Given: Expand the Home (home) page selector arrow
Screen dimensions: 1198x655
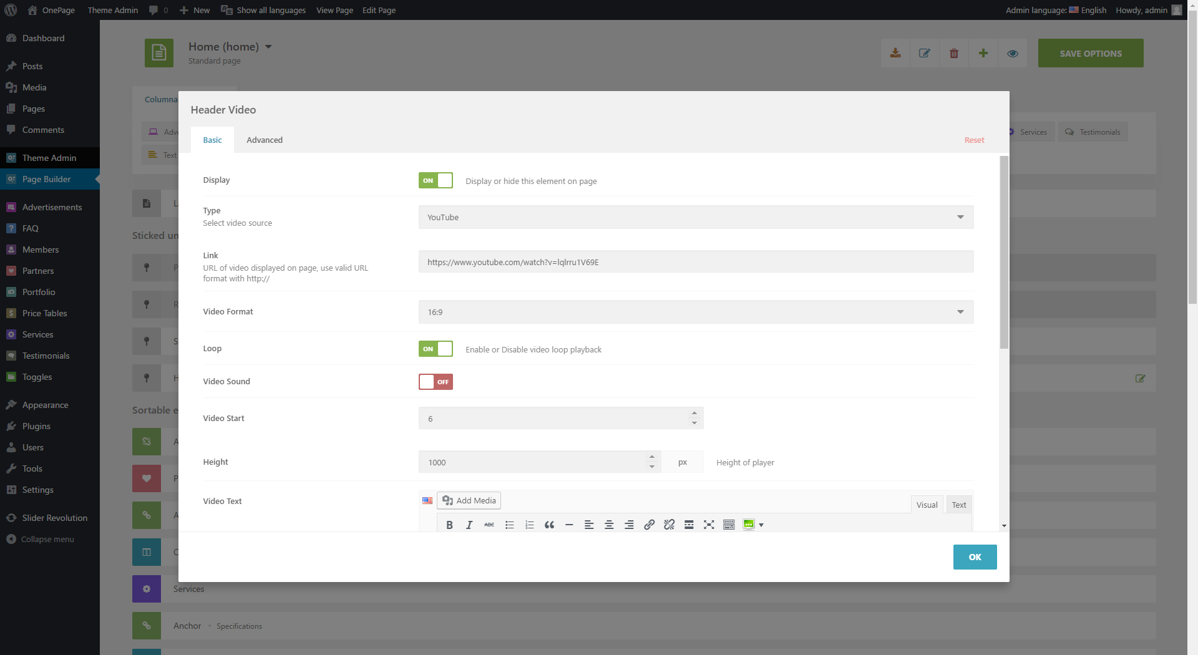Looking at the screenshot, I should 268,47.
